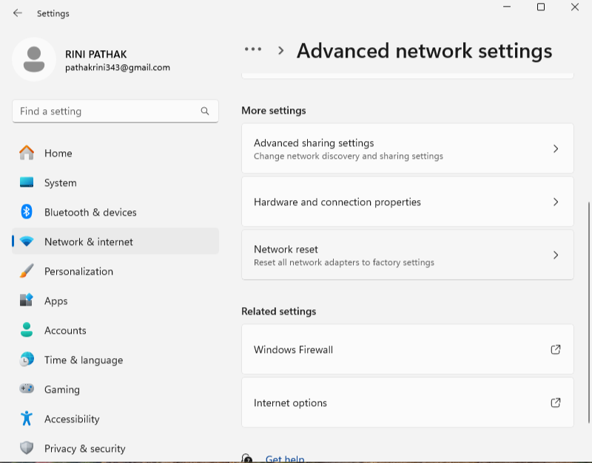The height and width of the screenshot is (463, 592).
Task: Open the breadcrumb ellipsis menu
Action: pos(253,49)
